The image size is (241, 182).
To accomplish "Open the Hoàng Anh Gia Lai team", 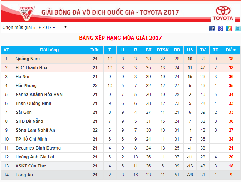I will pyautogui.click(x=35, y=157).
